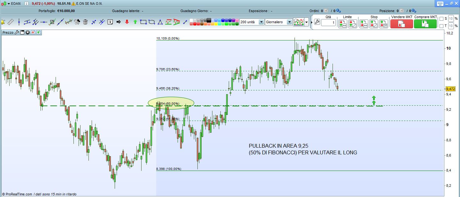The height and width of the screenshot is (197, 460).
Task: Click the 9,472 current price tag
Action: 450,89
